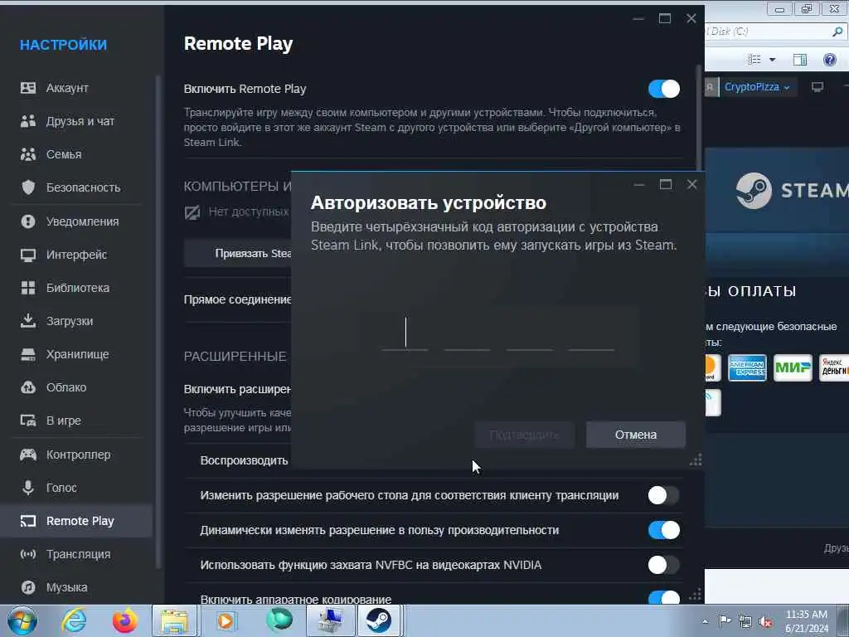Click Steam icon in taskbar

tap(379, 620)
